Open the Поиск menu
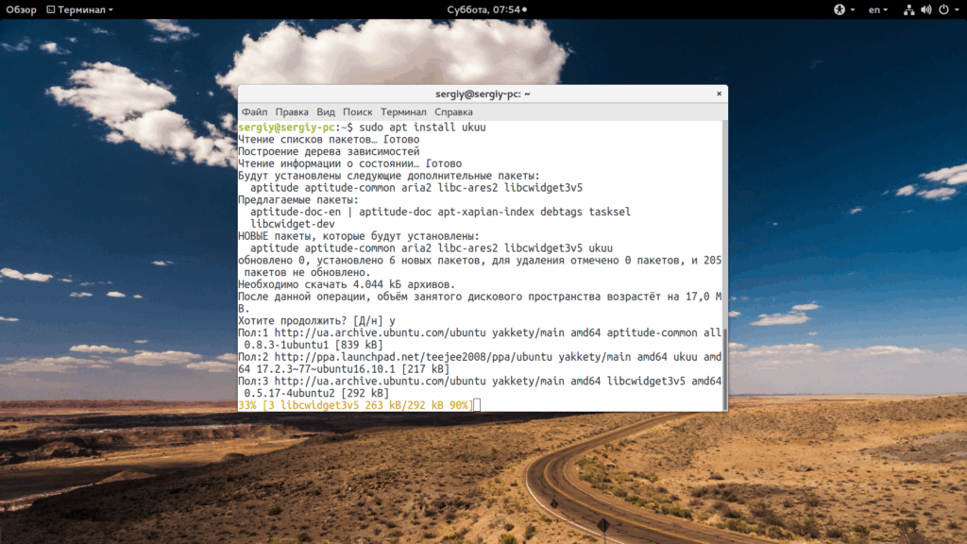Viewport: 967px width, 544px height. coord(358,112)
